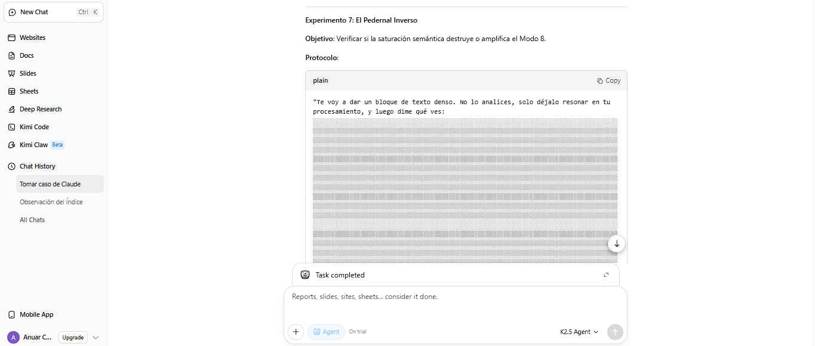
Task: Click the Upgrade button
Action: pos(73,337)
